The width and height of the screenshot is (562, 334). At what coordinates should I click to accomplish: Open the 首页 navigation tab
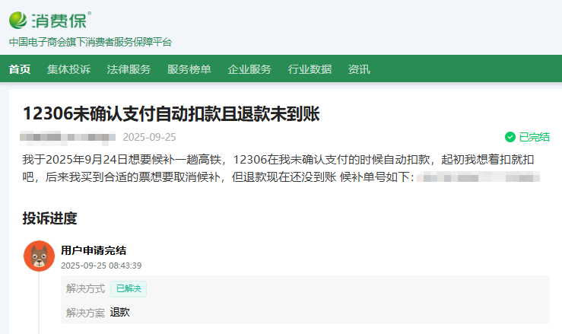coord(20,69)
